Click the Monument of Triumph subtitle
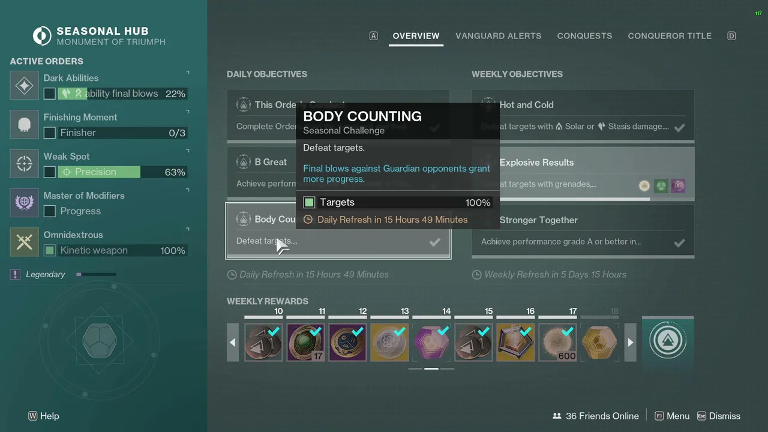Screen dimensions: 768x432 (111, 42)
